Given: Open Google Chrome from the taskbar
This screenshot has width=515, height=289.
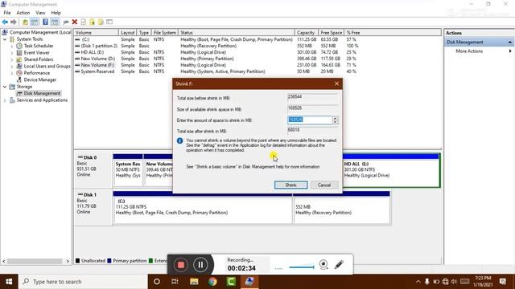Looking at the screenshot, I should point(212,282).
